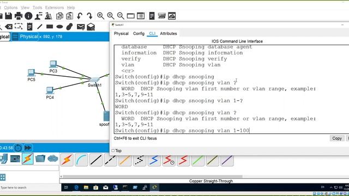Click the Print icon in toolbar
This screenshot has height=196, width=349.
point(19,16)
